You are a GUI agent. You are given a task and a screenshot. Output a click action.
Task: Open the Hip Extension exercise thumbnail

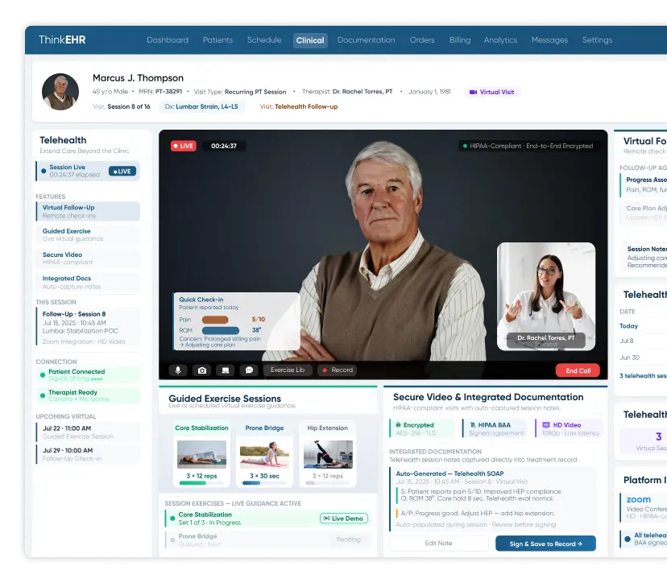tap(328, 454)
